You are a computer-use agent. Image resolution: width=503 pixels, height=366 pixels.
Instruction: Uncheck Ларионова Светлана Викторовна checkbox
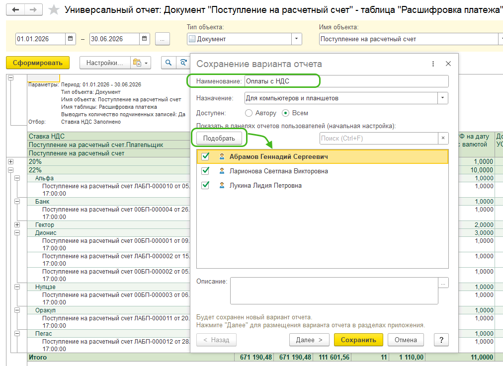205,171
